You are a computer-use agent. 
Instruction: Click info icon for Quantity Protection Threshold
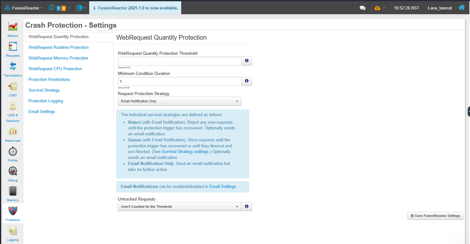tap(247, 61)
